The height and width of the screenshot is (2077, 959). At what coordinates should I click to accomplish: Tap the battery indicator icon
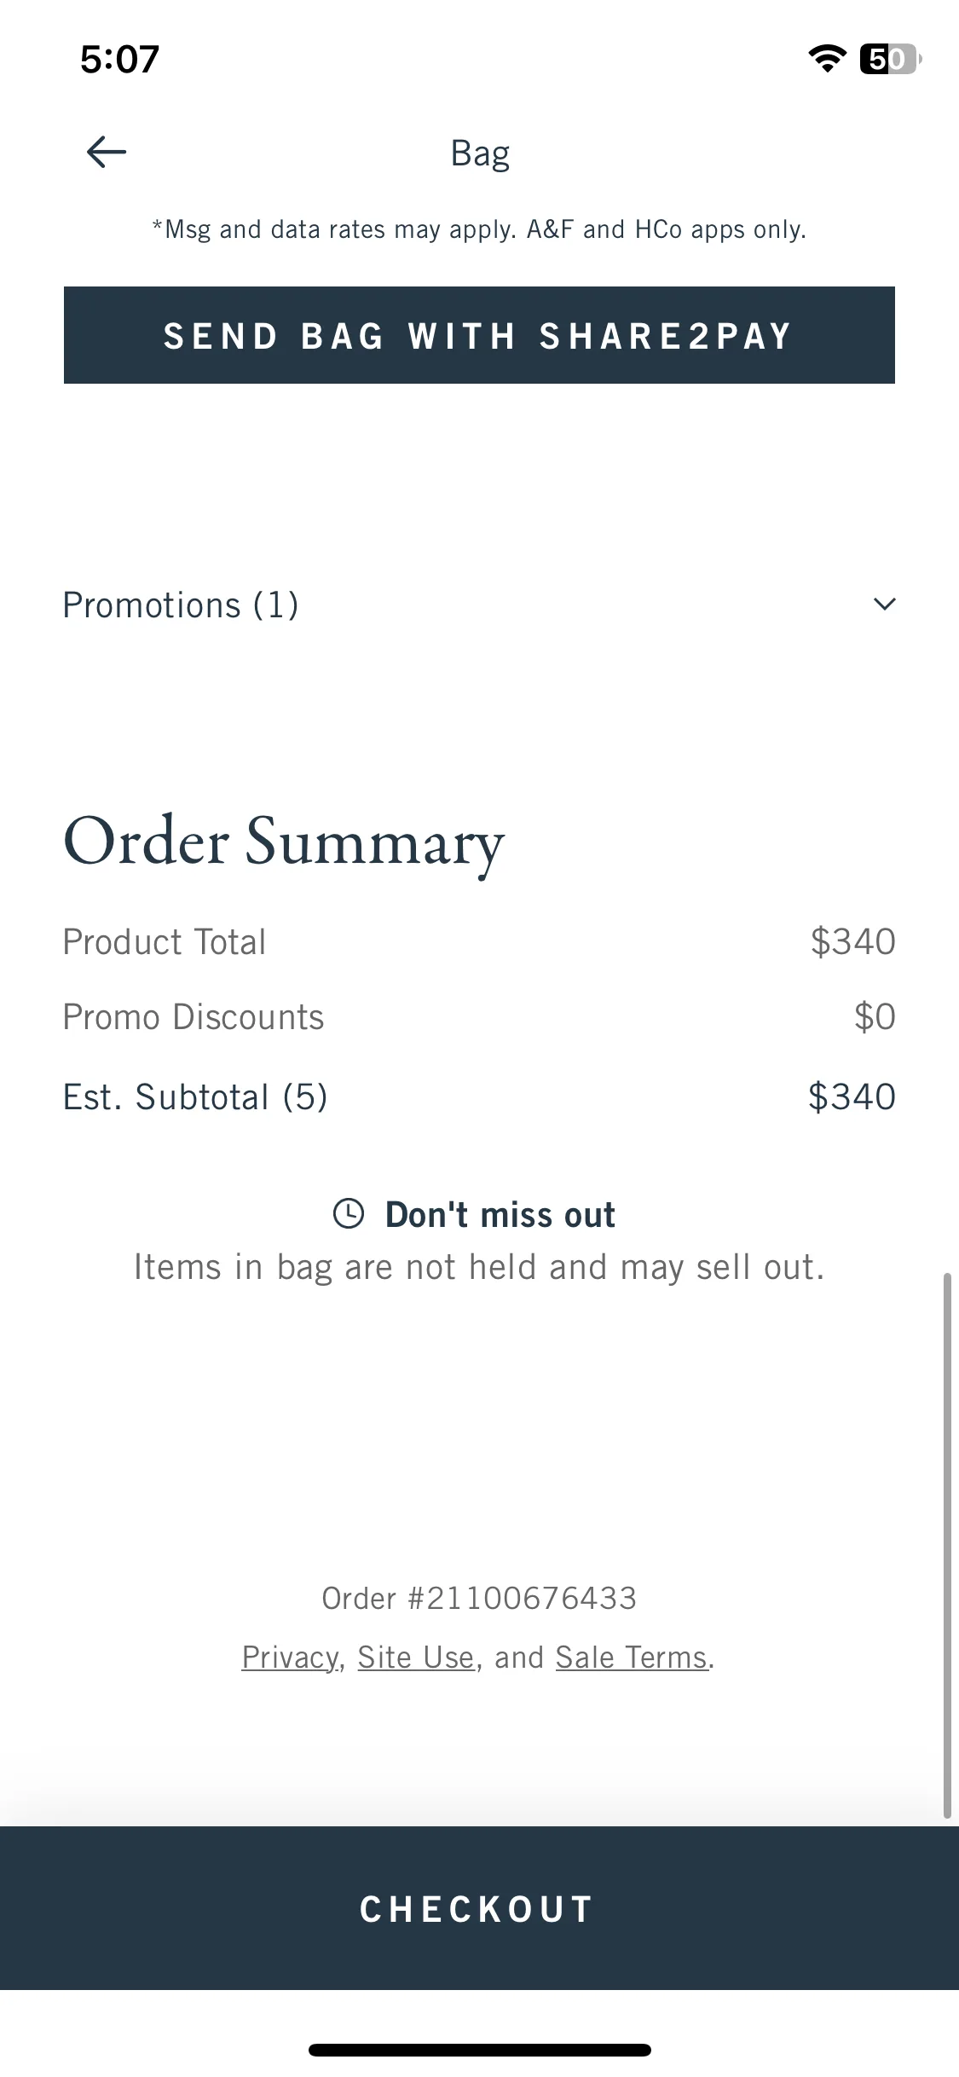(x=890, y=58)
